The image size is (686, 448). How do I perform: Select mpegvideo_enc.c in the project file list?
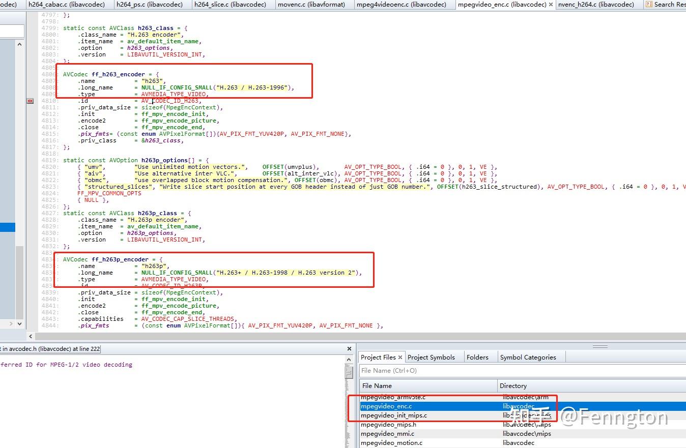[x=522, y=406]
